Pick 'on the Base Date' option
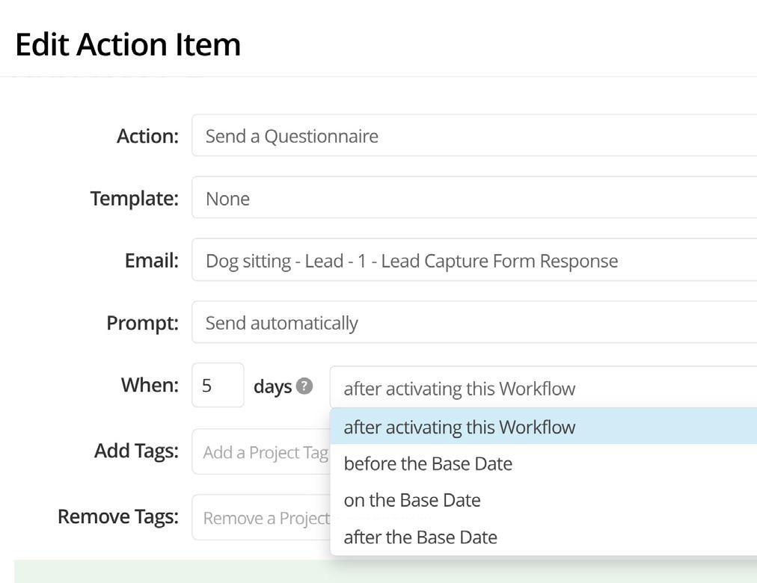 click(x=412, y=500)
